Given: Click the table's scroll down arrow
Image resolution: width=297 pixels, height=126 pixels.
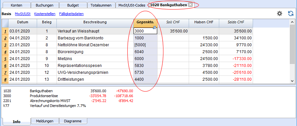Looking at the screenshot, I should pyautogui.click(x=292, y=81).
